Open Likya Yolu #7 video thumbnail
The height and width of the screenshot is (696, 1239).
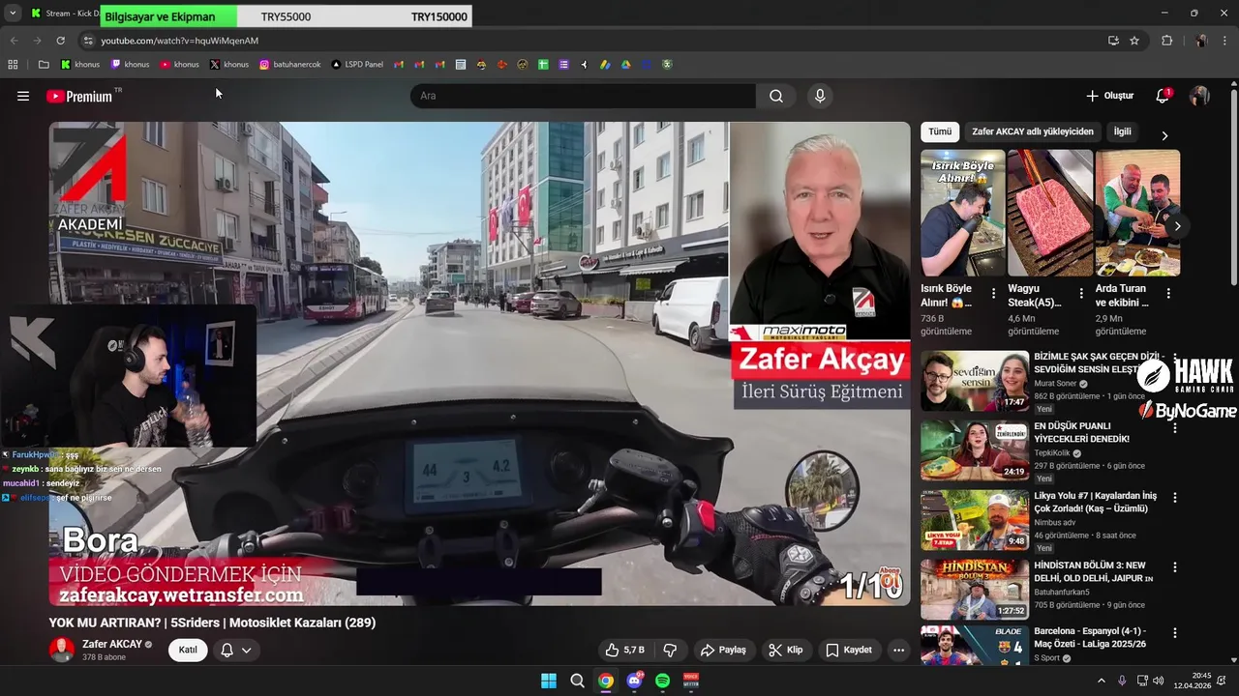click(975, 520)
